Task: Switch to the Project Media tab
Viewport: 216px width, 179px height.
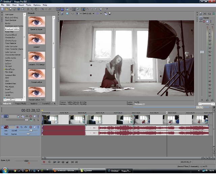Action: click(x=20, y=104)
